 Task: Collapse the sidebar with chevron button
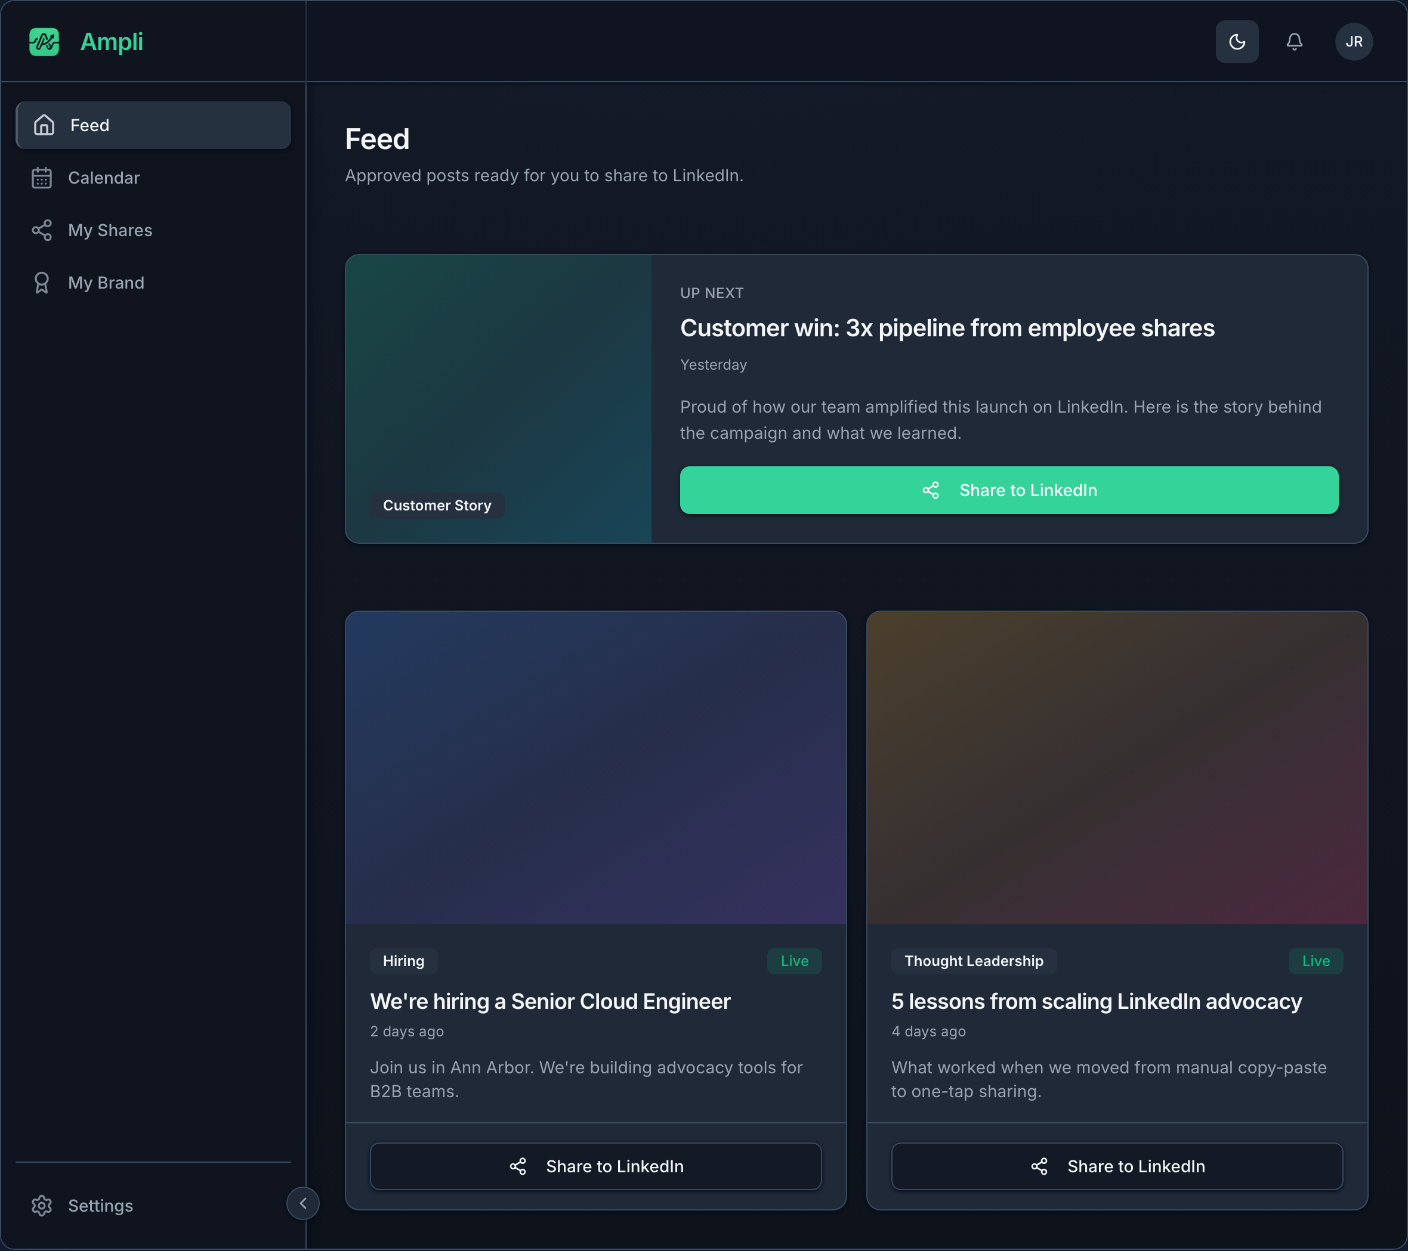pyautogui.click(x=303, y=1203)
